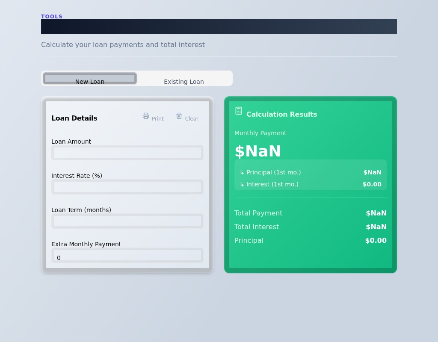The width and height of the screenshot is (438, 342).
Task: Click the Loan Amount field label
Action: (x=71, y=142)
